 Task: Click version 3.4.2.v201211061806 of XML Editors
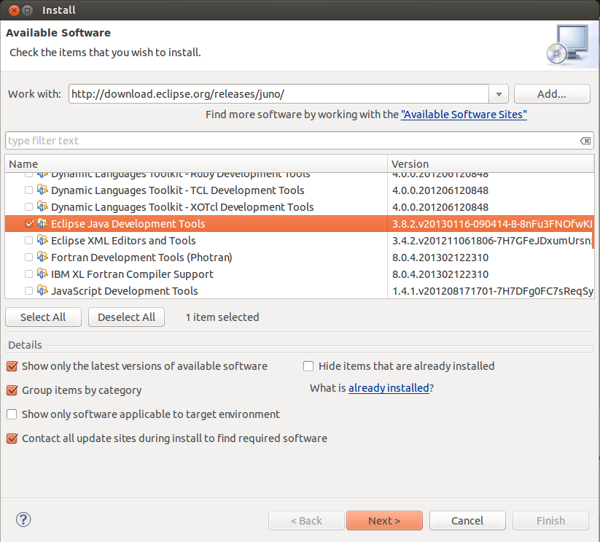[x=492, y=241]
